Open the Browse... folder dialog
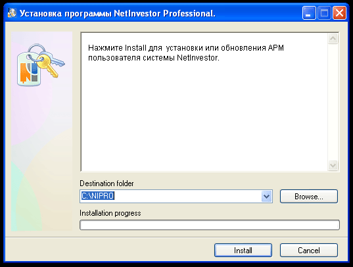The width and height of the screenshot is (353, 267). tap(309, 196)
